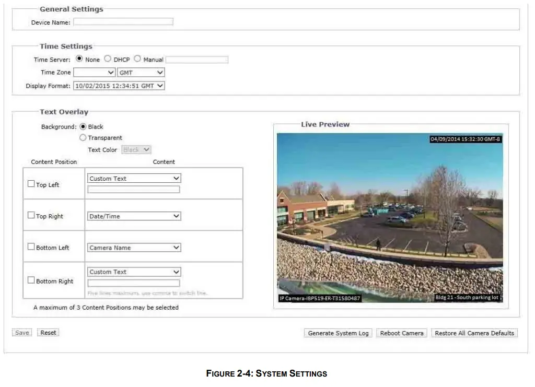Enable the Bottom Right content position checkbox
Image resolution: width=535 pixels, height=387 pixels.
(x=30, y=279)
